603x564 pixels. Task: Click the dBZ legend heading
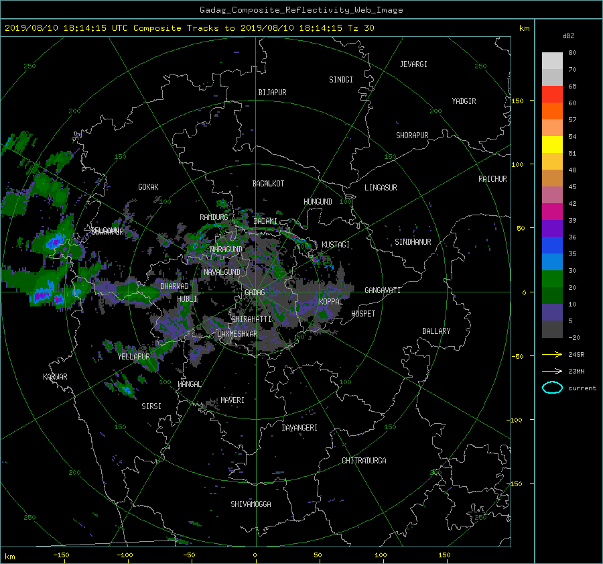(x=568, y=36)
